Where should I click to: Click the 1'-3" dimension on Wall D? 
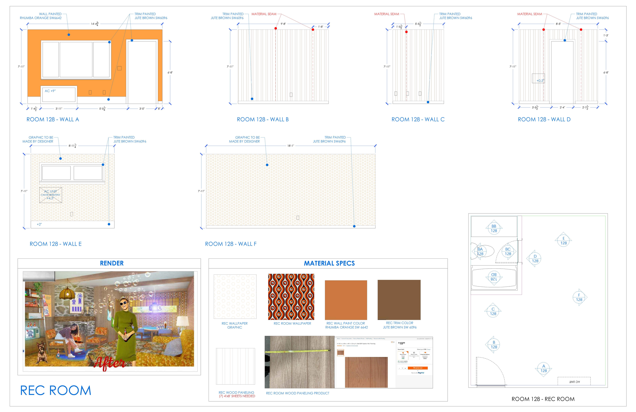point(606,35)
